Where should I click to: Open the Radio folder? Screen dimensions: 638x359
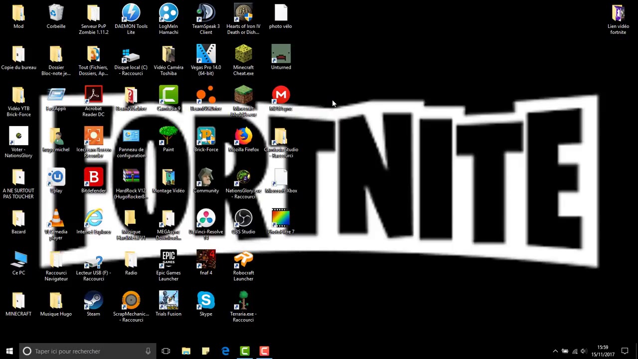131,262
